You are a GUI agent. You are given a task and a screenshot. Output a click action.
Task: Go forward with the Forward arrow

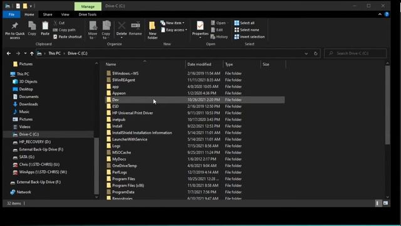tap(18, 53)
